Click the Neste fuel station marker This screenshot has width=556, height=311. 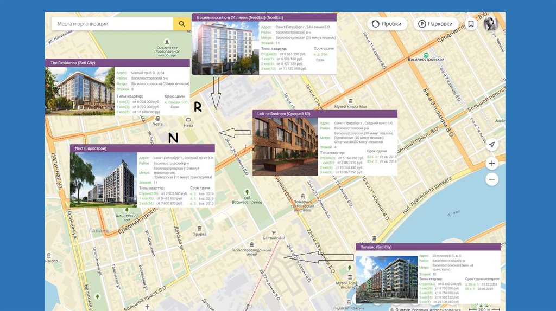(x=157, y=119)
